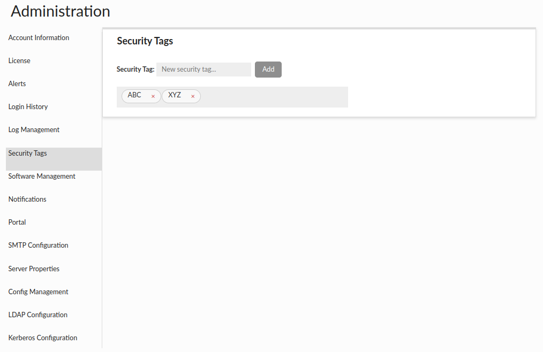
Task: Select Security Tags in sidebar
Action: [28, 154]
